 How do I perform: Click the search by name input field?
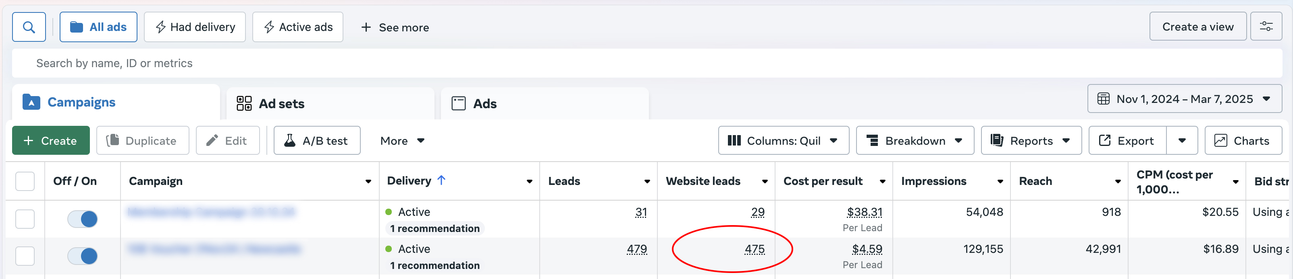pos(647,63)
